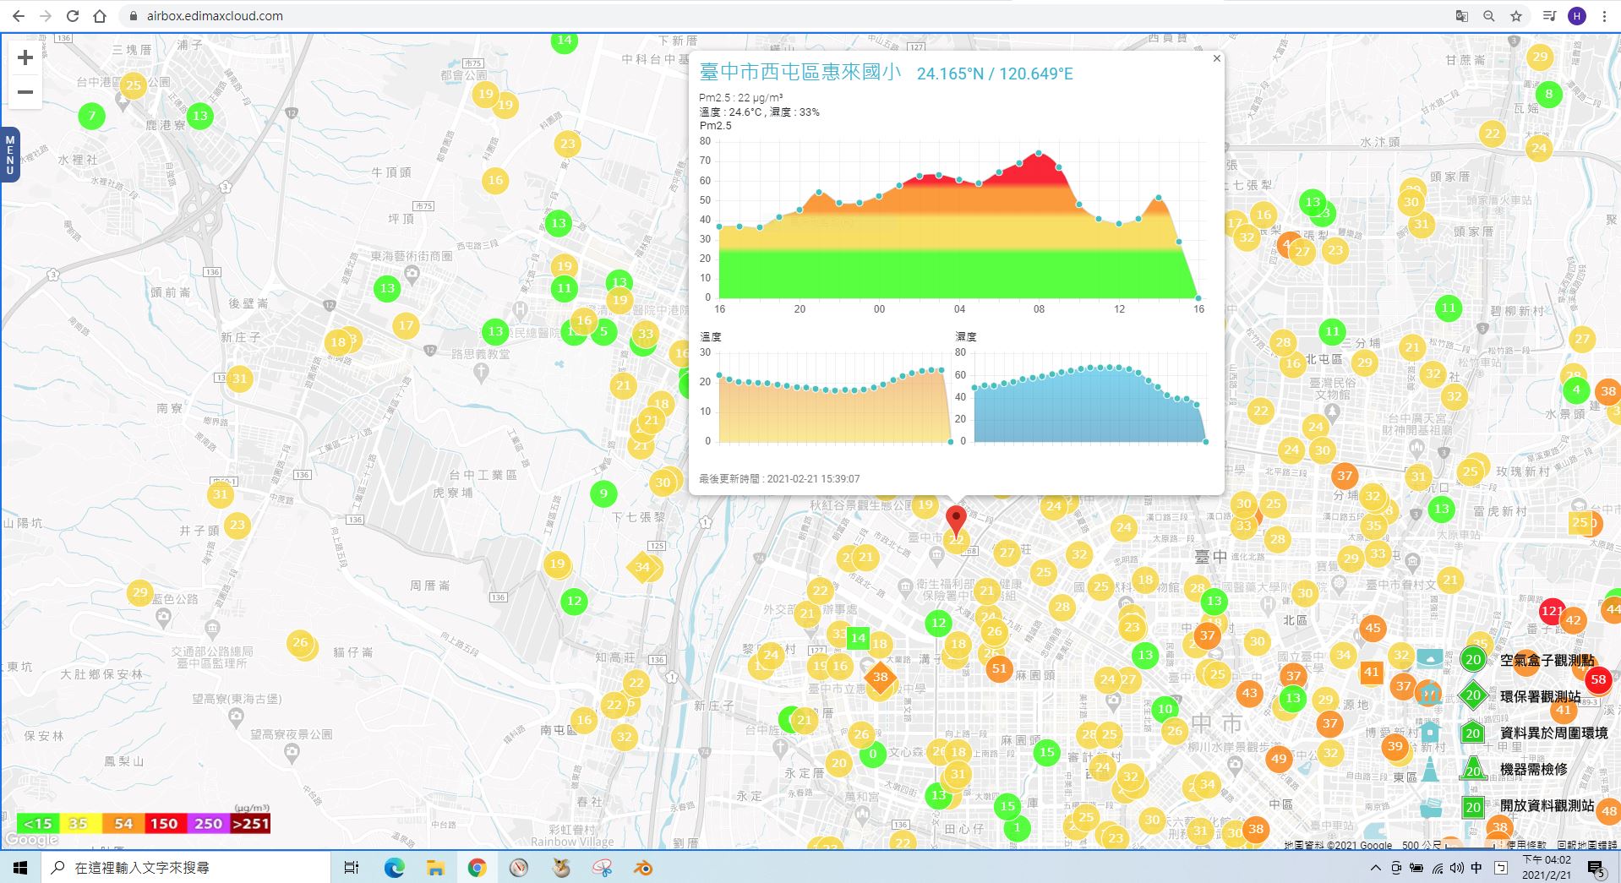The image size is (1621, 883).
Task: Select the orange diamond 38 EPA marker
Action: click(881, 677)
